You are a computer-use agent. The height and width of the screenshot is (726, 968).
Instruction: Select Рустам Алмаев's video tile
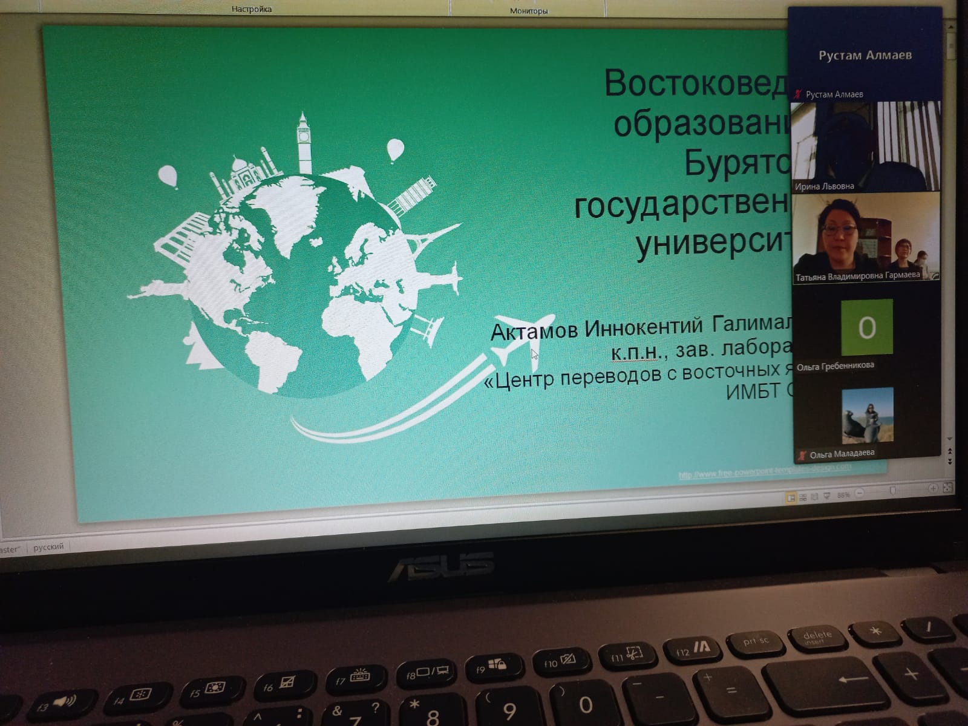(x=865, y=56)
